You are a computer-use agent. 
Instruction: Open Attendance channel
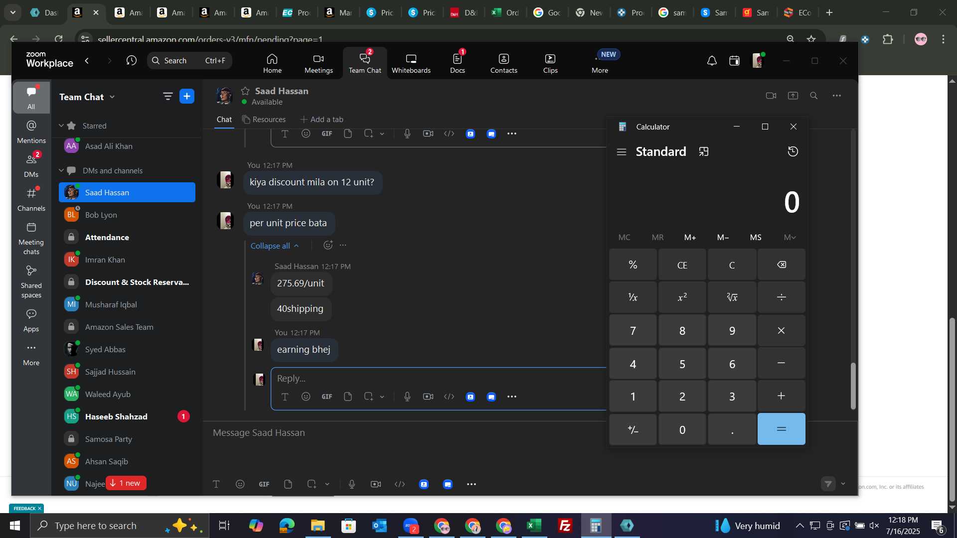pyautogui.click(x=127, y=237)
